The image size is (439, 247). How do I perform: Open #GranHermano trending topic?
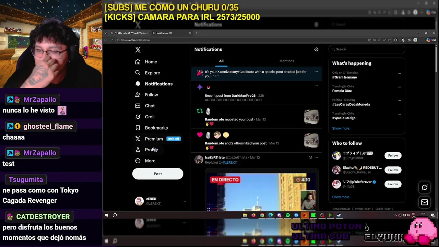click(344, 77)
